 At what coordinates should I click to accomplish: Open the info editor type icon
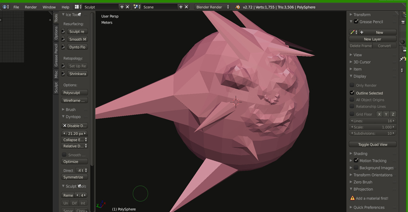point(5,7)
